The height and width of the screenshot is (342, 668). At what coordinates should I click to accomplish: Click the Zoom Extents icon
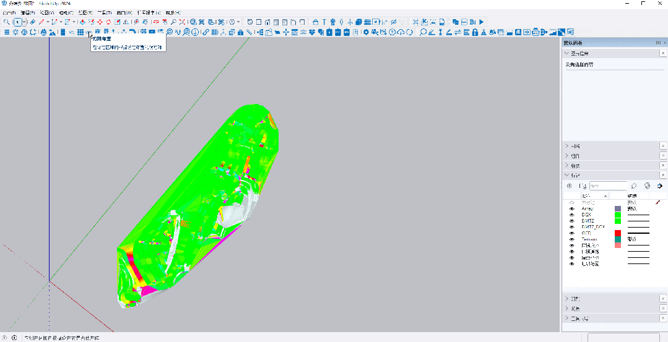(182, 22)
